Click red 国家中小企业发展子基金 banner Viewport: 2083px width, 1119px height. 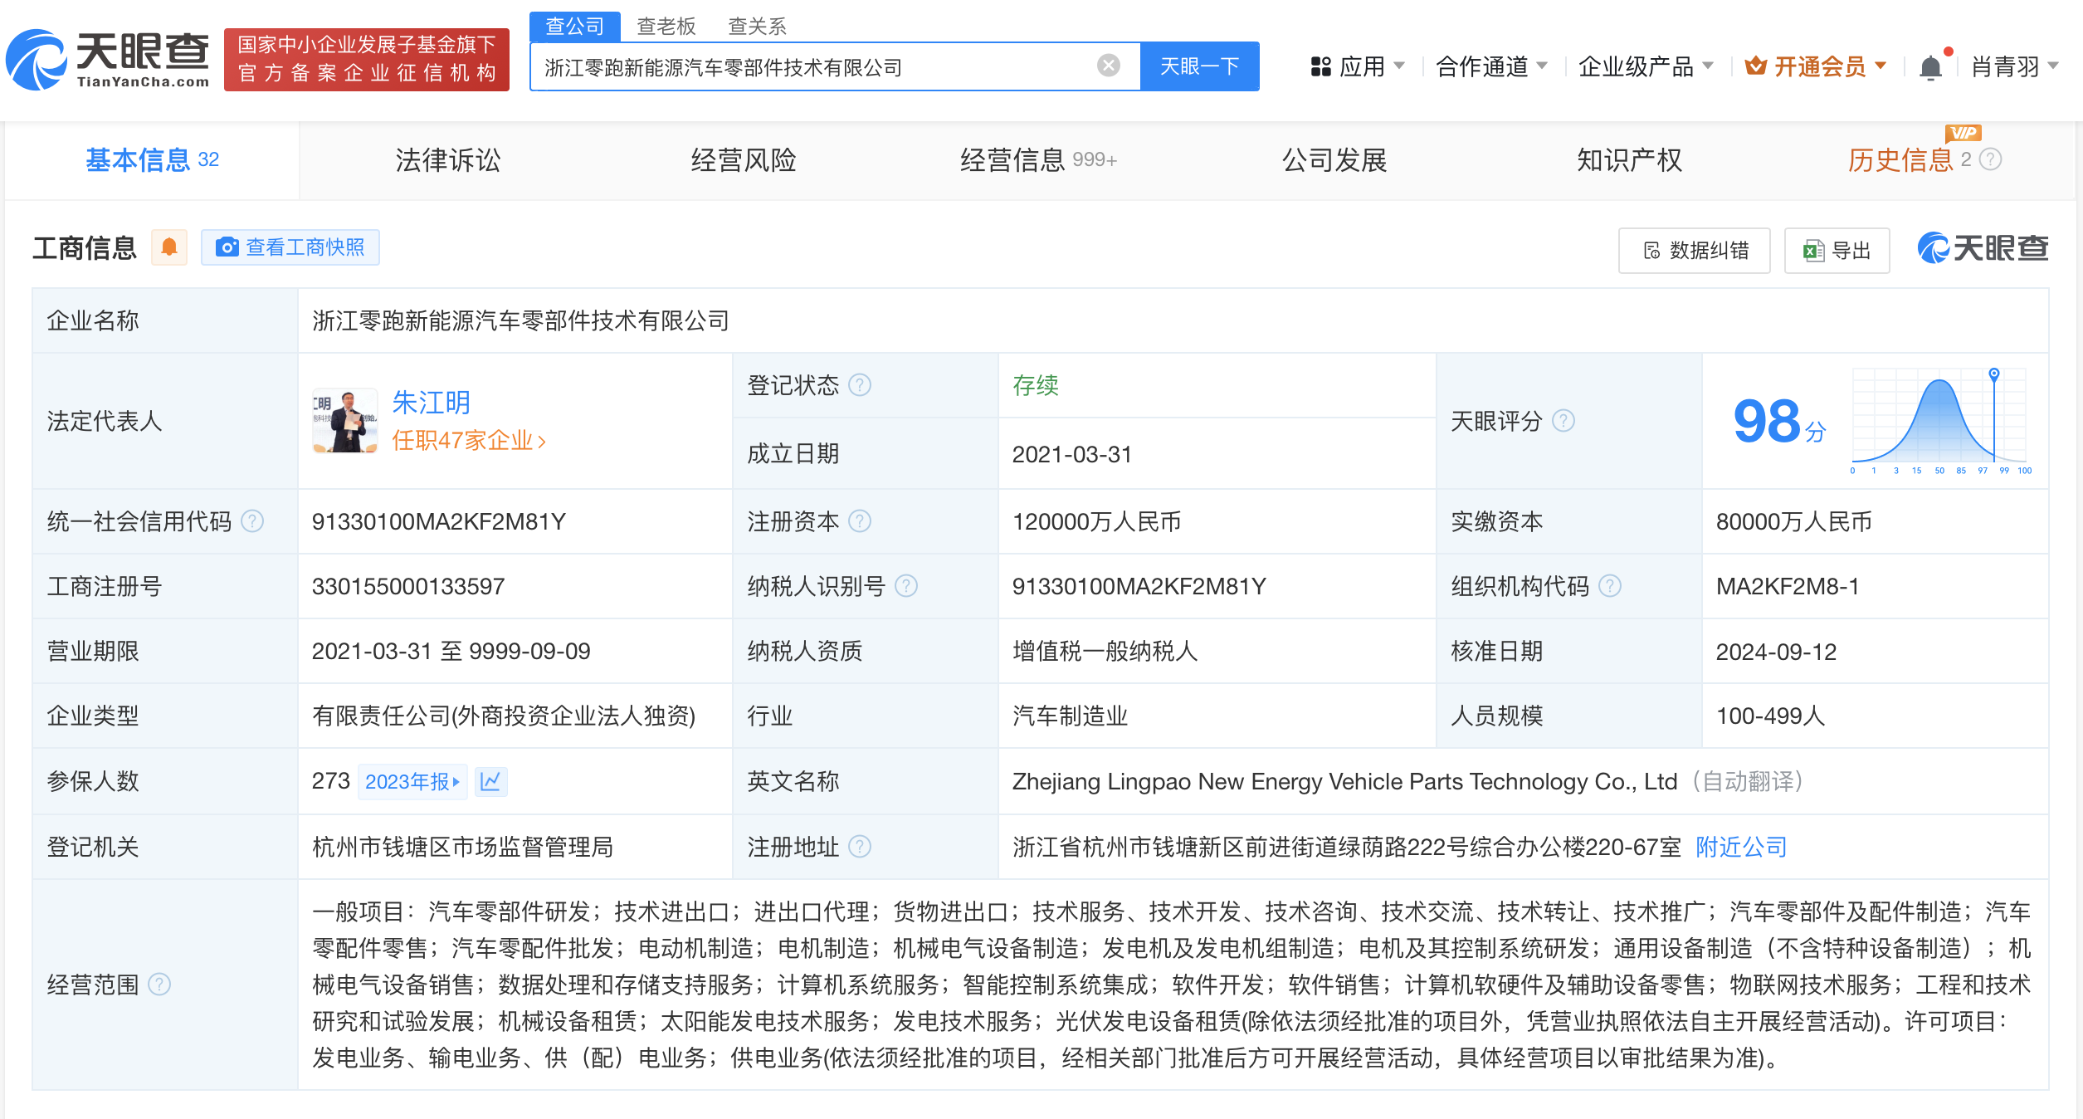366,60
